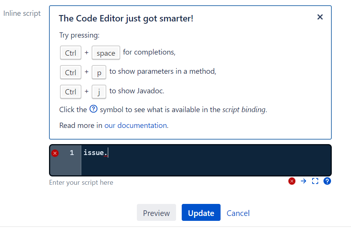Click the space key chip
The image size is (351, 228).
106,53
